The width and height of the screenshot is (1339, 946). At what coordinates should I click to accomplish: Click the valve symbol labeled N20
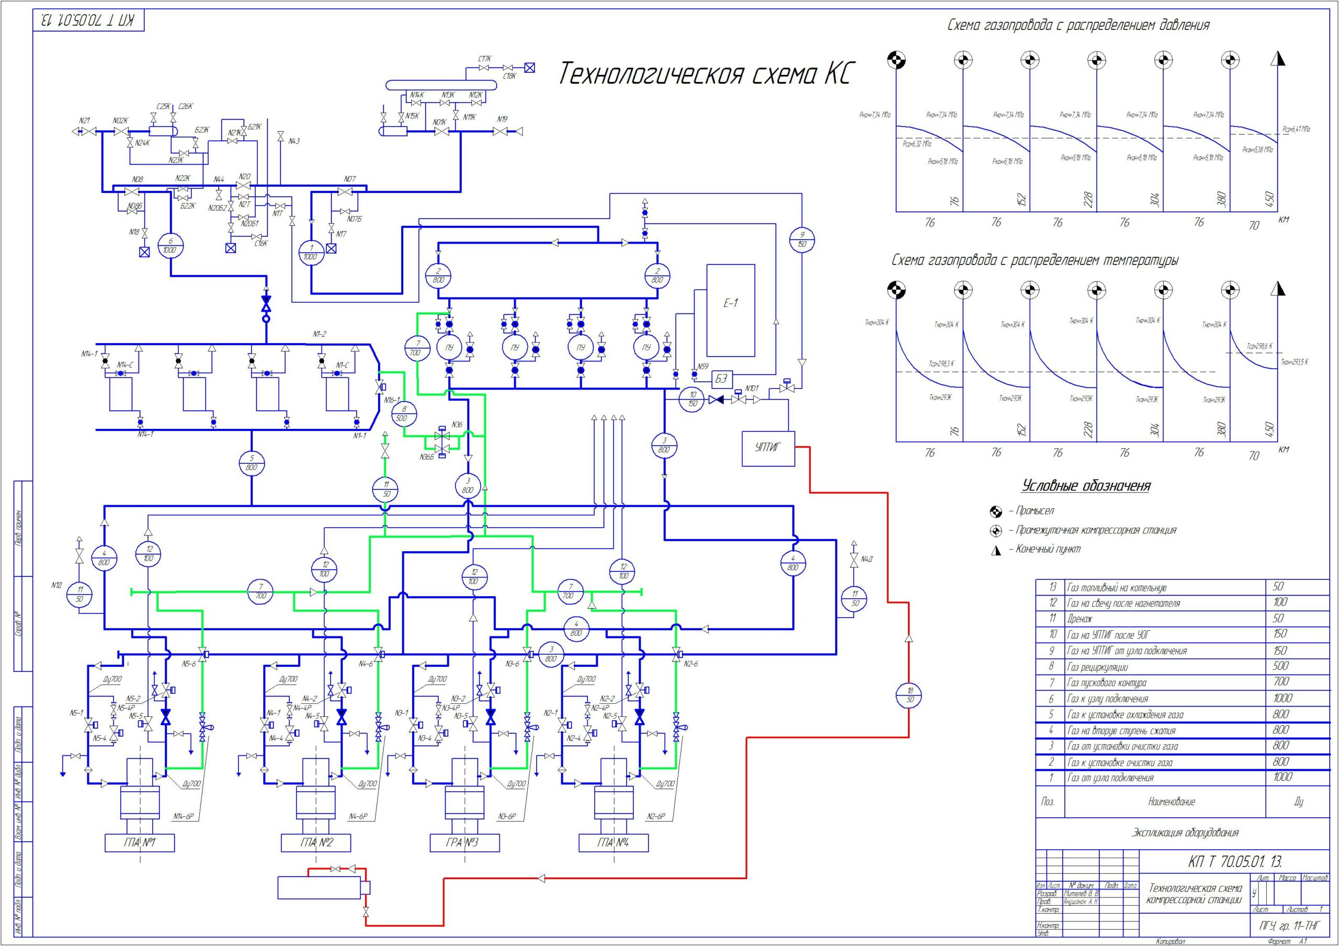pos(244,186)
